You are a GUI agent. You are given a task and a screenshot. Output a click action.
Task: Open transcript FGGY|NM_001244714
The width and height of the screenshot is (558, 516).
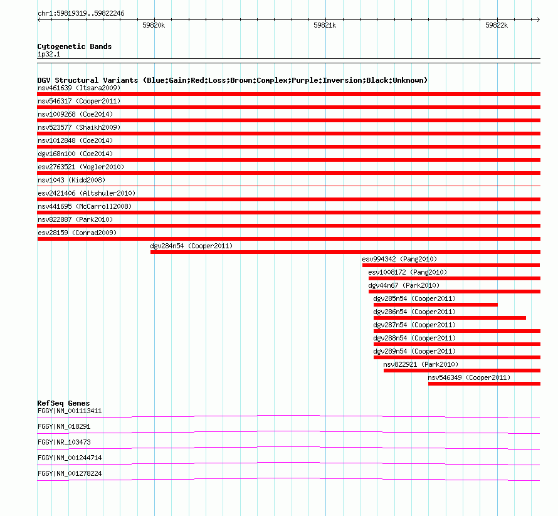coord(70,458)
